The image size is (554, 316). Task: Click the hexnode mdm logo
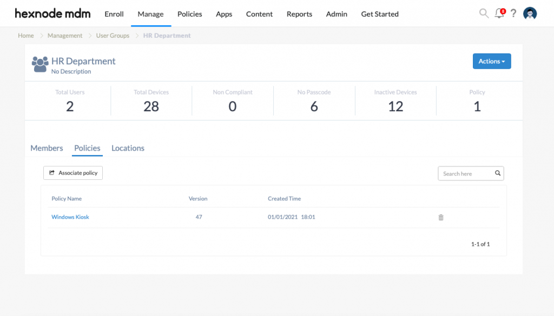[52, 14]
